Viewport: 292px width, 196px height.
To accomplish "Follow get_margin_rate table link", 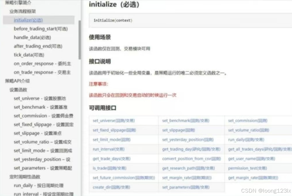I will tap(253, 178).
